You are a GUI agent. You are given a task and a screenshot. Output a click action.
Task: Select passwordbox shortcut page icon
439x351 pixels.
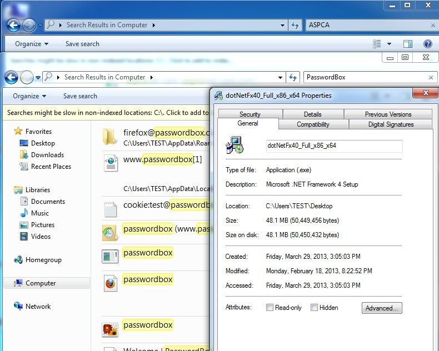pos(110,257)
